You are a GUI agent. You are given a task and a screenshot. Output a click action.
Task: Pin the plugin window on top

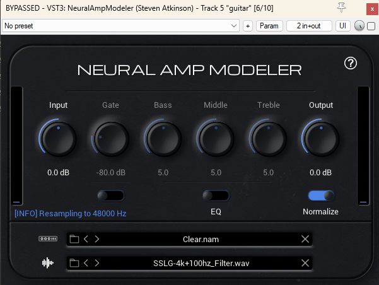pyautogui.click(x=341, y=8)
